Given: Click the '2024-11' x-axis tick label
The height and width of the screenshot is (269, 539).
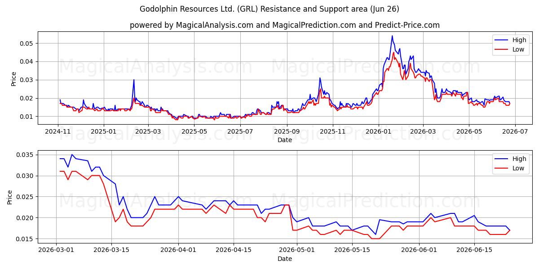Looking at the screenshot, I should 58,131.
